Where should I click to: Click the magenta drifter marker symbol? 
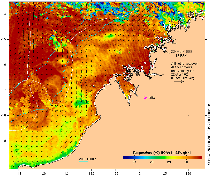(145, 98)
